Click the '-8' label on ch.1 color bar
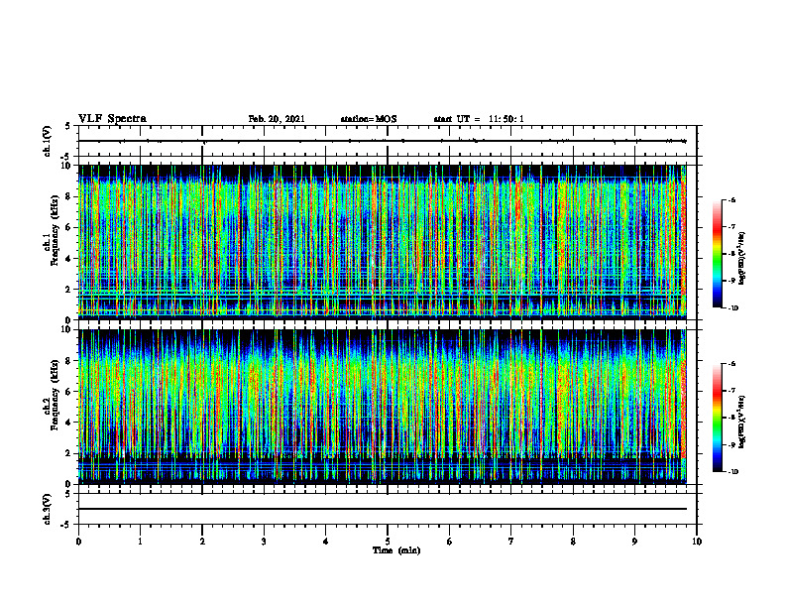The width and height of the screenshot is (785, 607). tap(731, 254)
